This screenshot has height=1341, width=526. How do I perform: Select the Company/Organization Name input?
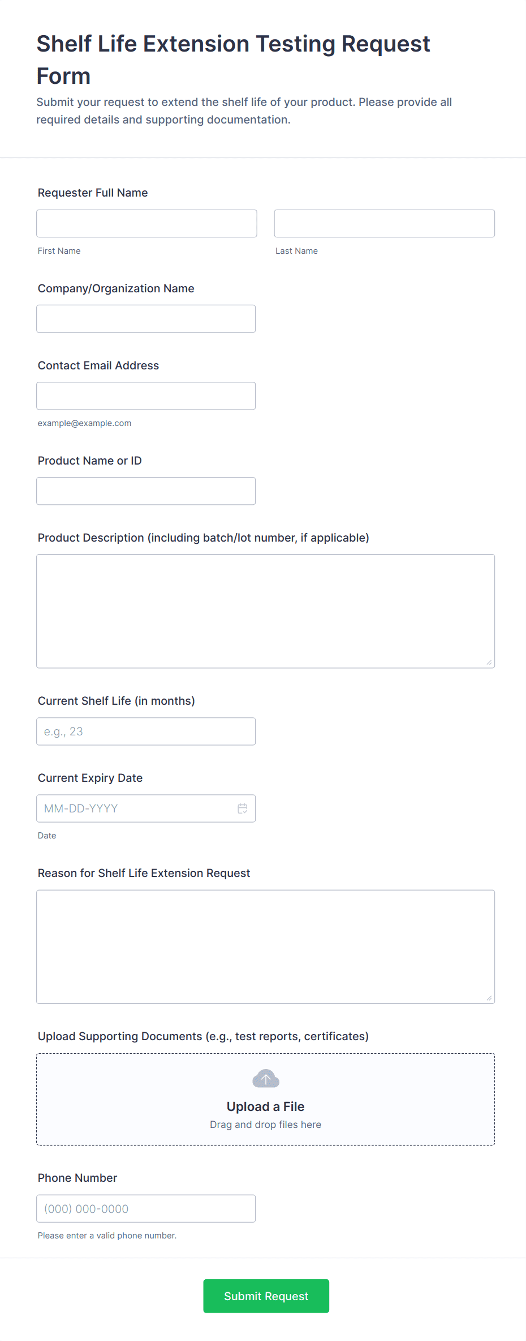(x=146, y=319)
